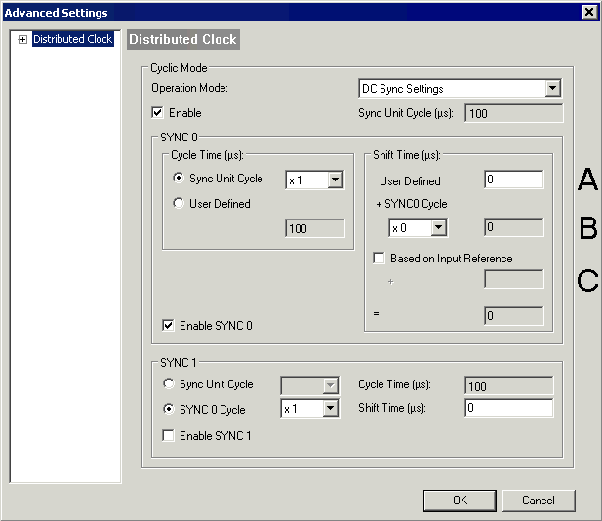Click the SYNC 1 Cycle Time field
The height and width of the screenshot is (521, 602).
(508, 385)
